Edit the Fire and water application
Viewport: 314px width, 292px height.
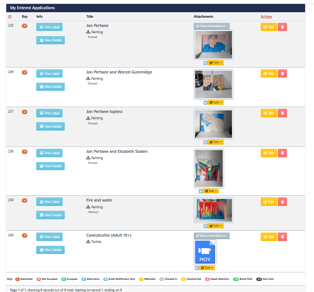point(269,202)
